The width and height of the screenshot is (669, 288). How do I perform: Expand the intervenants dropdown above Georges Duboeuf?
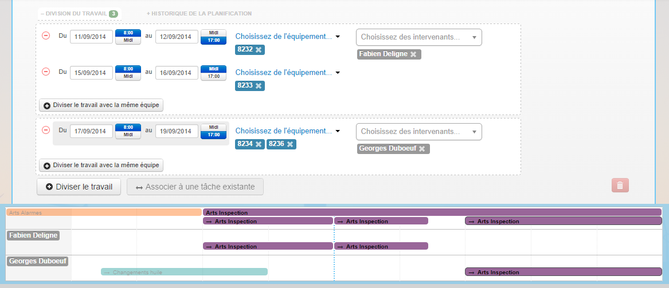tap(418, 132)
